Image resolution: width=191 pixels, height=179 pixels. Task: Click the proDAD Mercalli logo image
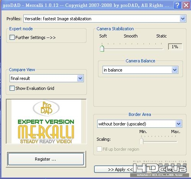46,122
